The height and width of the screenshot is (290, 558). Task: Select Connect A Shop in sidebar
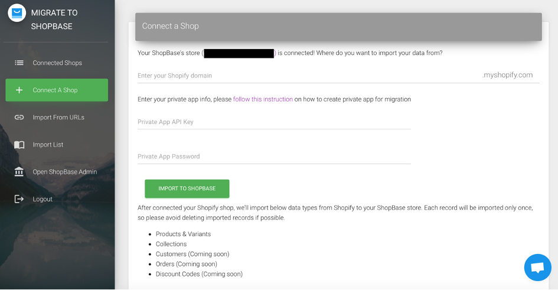57,90
